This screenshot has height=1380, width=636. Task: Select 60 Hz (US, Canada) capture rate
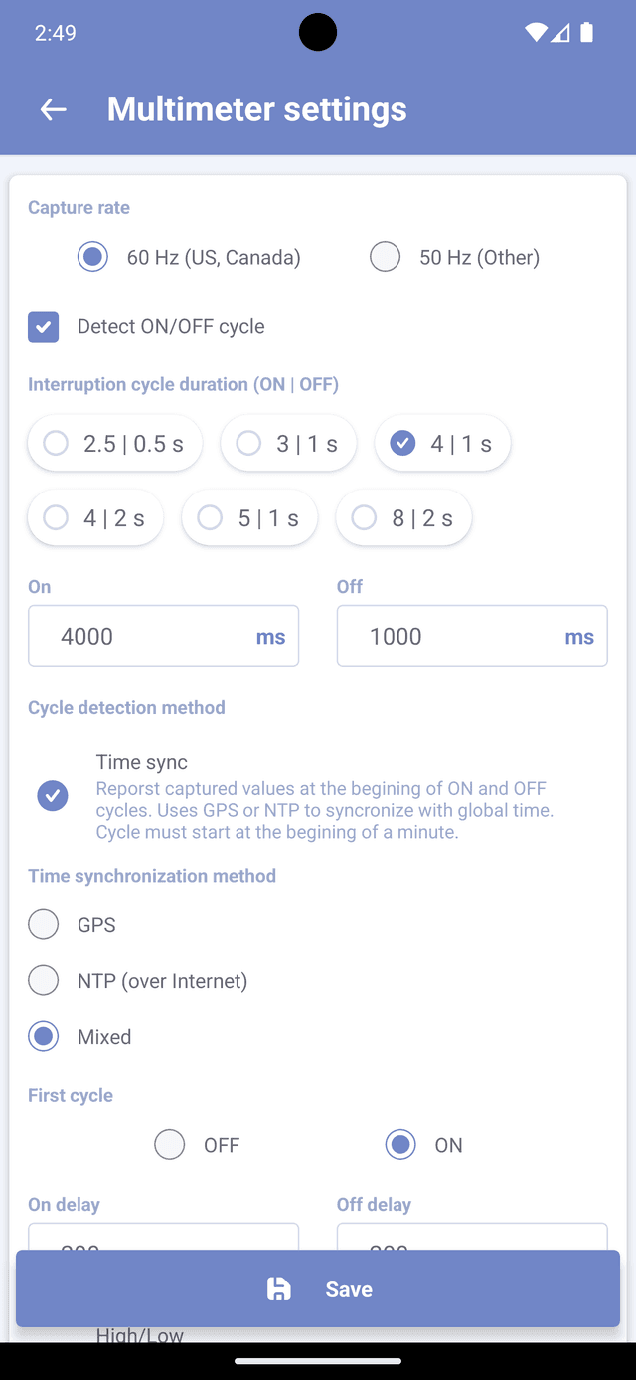pyautogui.click(x=93, y=257)
